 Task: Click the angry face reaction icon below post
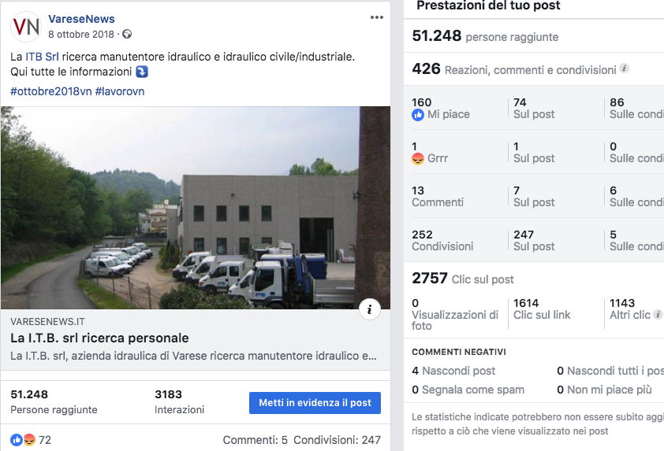(29, 440)
